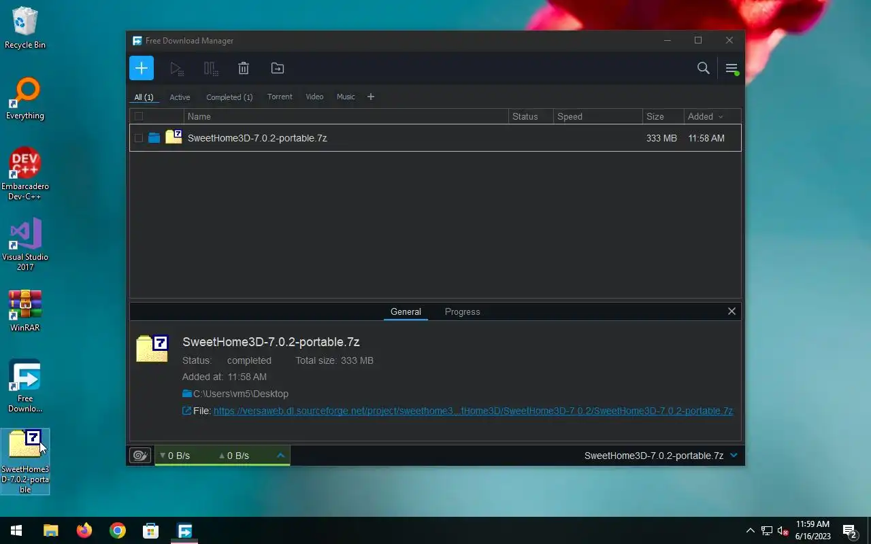
Task: Sort by Added column arrow
Action: (721, 117)
